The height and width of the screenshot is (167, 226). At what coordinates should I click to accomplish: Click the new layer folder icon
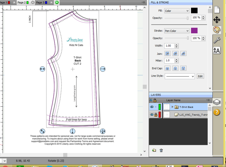(154, 150)
